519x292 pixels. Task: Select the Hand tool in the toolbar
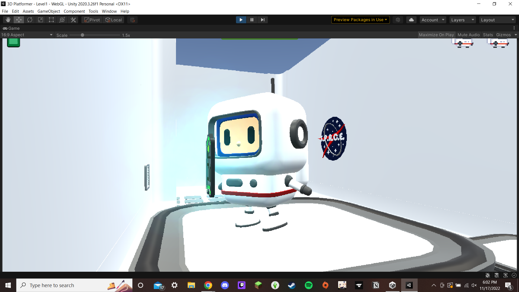(8, 19)
